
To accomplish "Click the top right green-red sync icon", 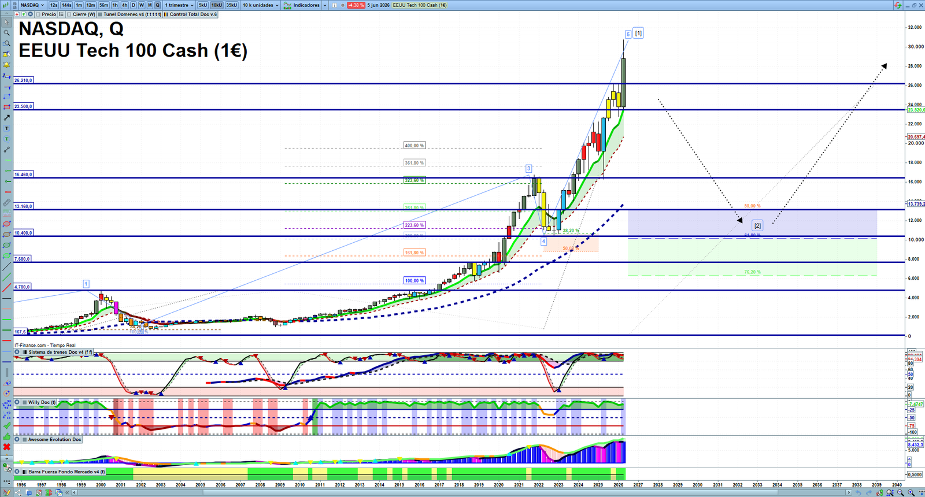I will tap(898, 5).
